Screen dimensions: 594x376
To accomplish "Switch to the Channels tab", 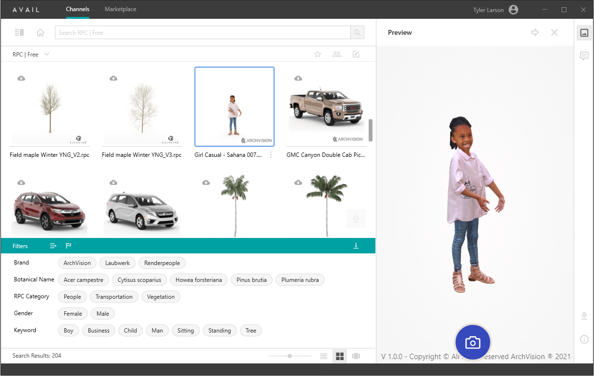I will 78,9.
